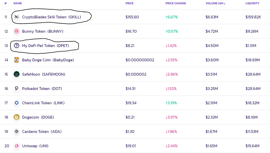
Task: Click the $4.50M volume value
Action: tap(212, 46)
